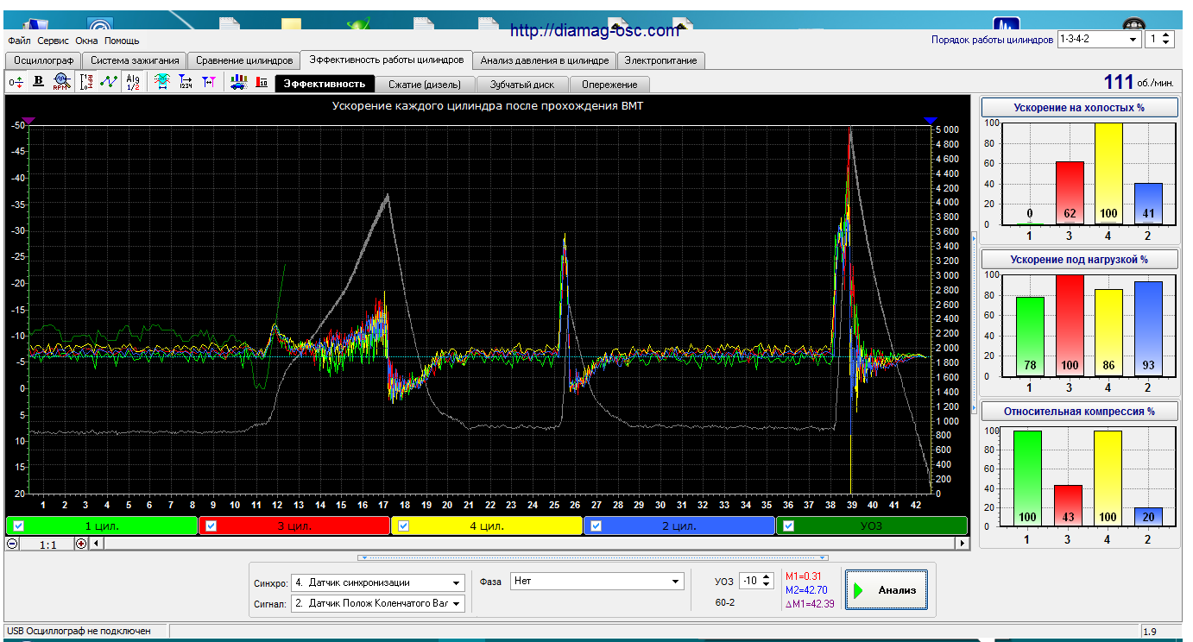1193x642 pixels.
Task: Open the Синхро sensor dropdown
Action: [457, 582]
